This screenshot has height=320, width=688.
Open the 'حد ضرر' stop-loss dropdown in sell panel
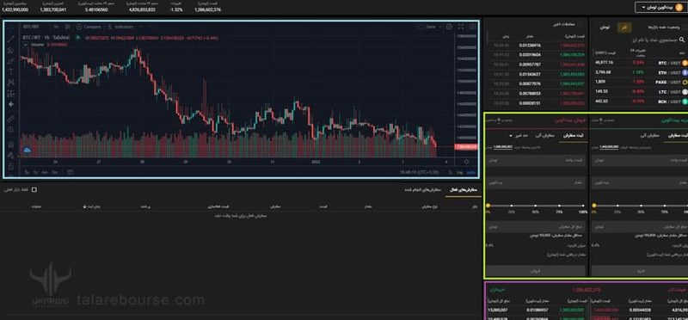[518, 136]
